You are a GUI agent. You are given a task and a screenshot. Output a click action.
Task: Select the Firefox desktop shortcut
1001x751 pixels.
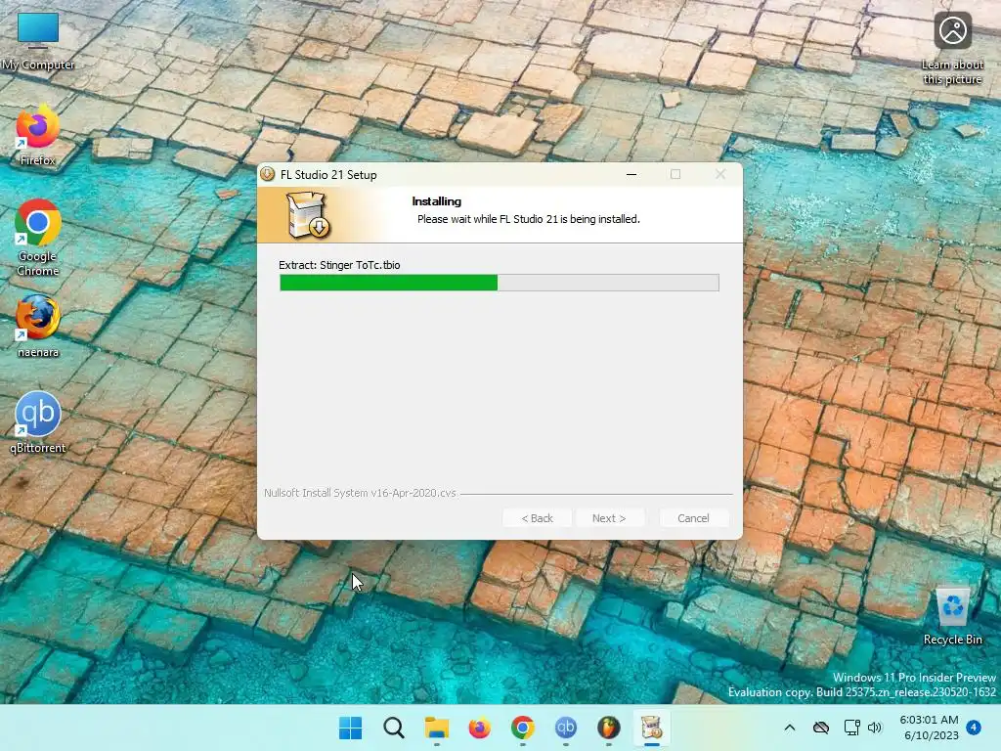(38, 137)
